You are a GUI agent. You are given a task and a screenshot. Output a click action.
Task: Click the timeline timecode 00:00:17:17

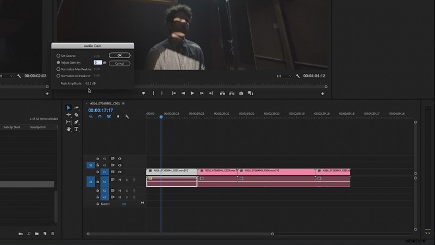coord(101,111)
